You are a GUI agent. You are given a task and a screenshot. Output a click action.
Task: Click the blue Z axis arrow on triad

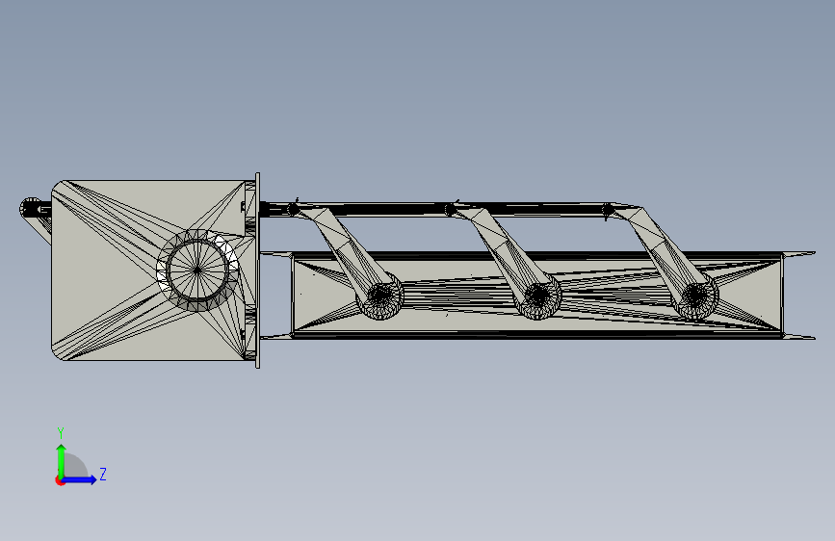click(x=80, y=479)
